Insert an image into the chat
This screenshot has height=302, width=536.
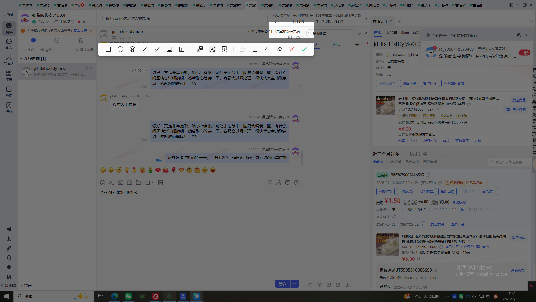pyautogui.click(x=121, y=183)
